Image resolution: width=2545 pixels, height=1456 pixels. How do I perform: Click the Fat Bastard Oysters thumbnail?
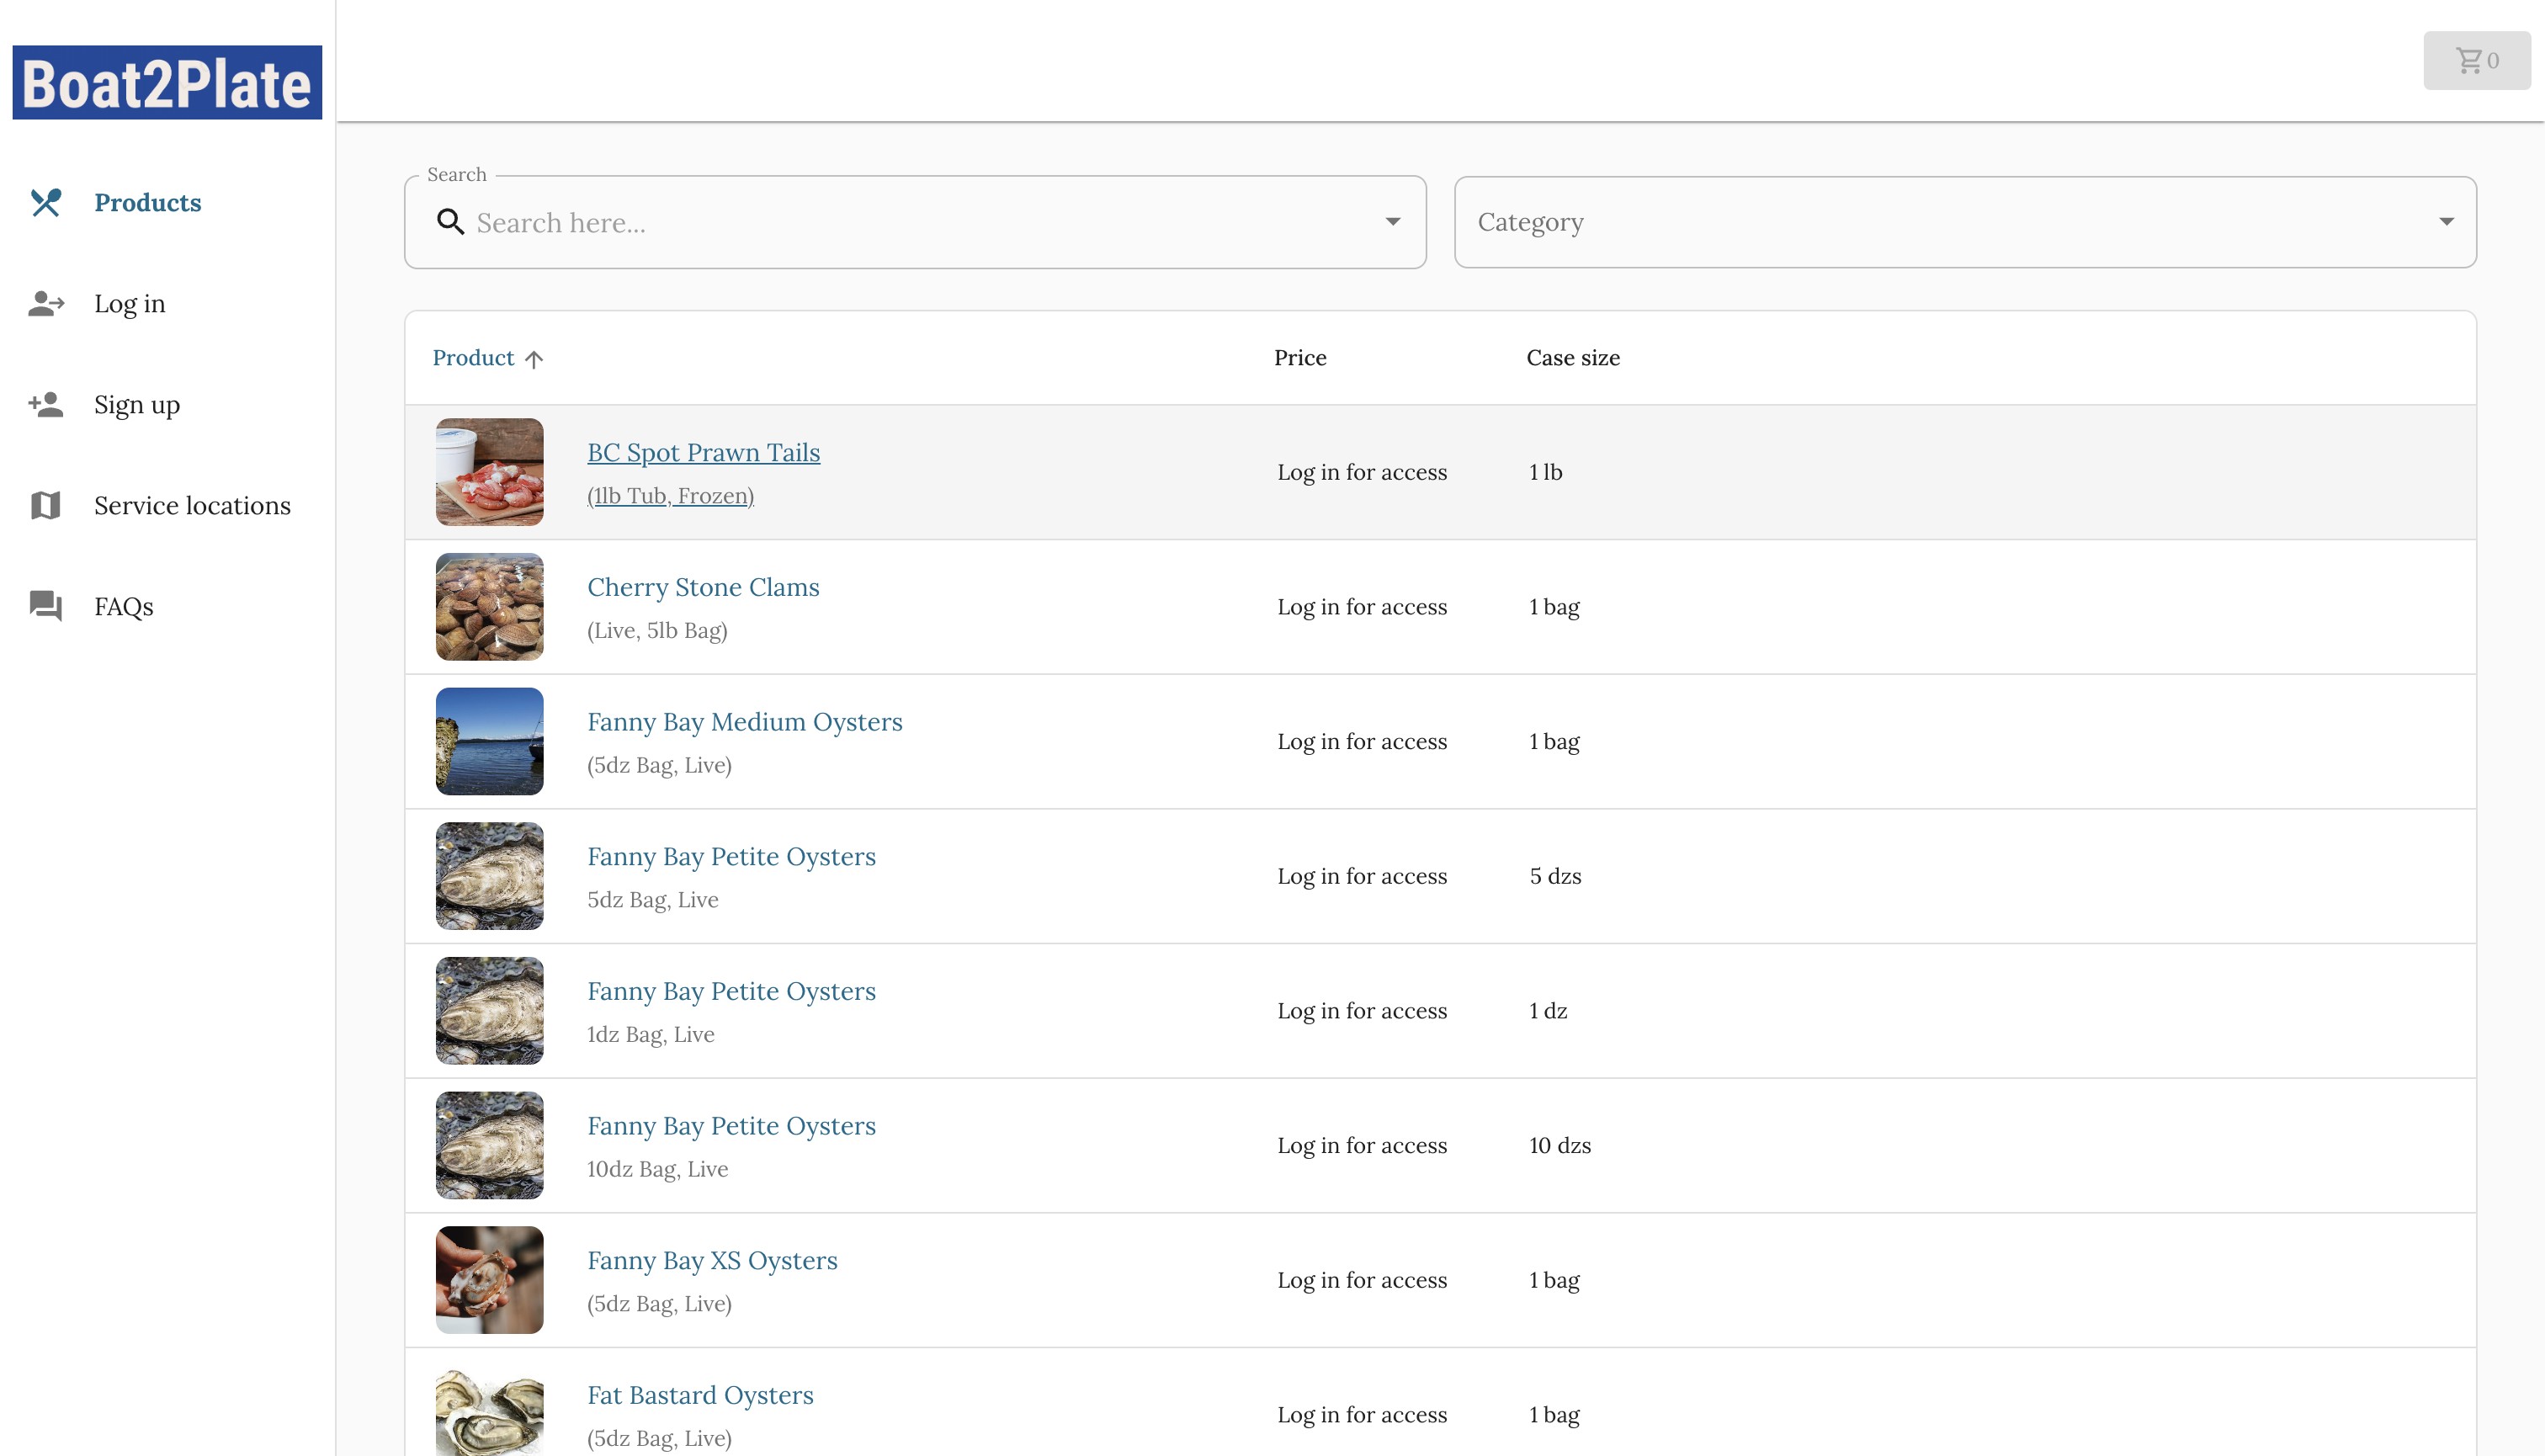coord(490,1414)
